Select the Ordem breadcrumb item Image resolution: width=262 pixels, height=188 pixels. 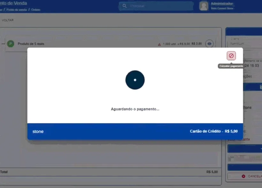(x=35, y=10)
